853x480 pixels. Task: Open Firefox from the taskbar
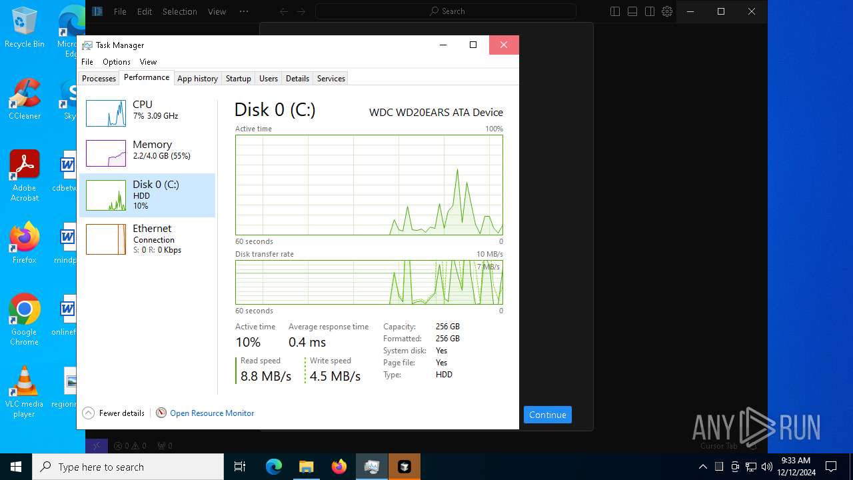(x=339, y=467)
